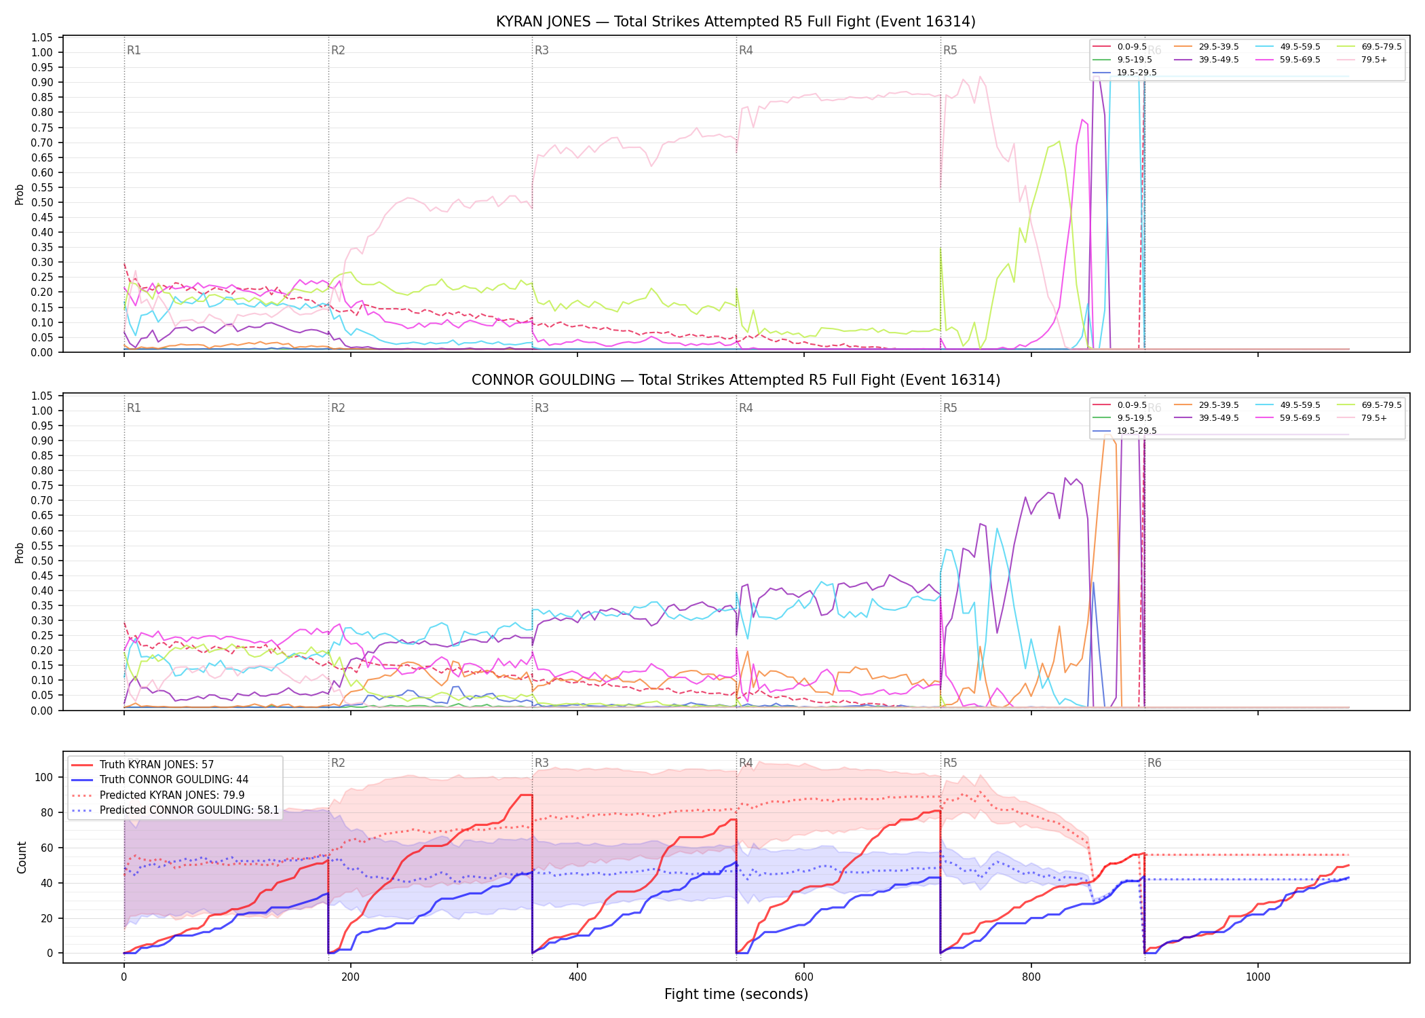
Task: Select 9.5-19.5 legend entry in Connor Goulding chart
Action: pos(1123,418)
